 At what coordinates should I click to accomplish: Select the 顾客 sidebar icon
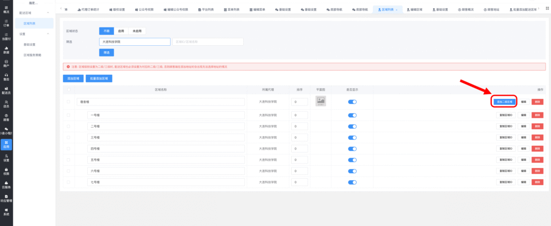point(6,117)
